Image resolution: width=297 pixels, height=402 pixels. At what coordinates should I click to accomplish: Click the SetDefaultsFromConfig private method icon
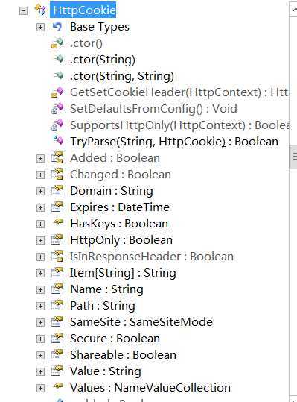[x=57, y=108]
